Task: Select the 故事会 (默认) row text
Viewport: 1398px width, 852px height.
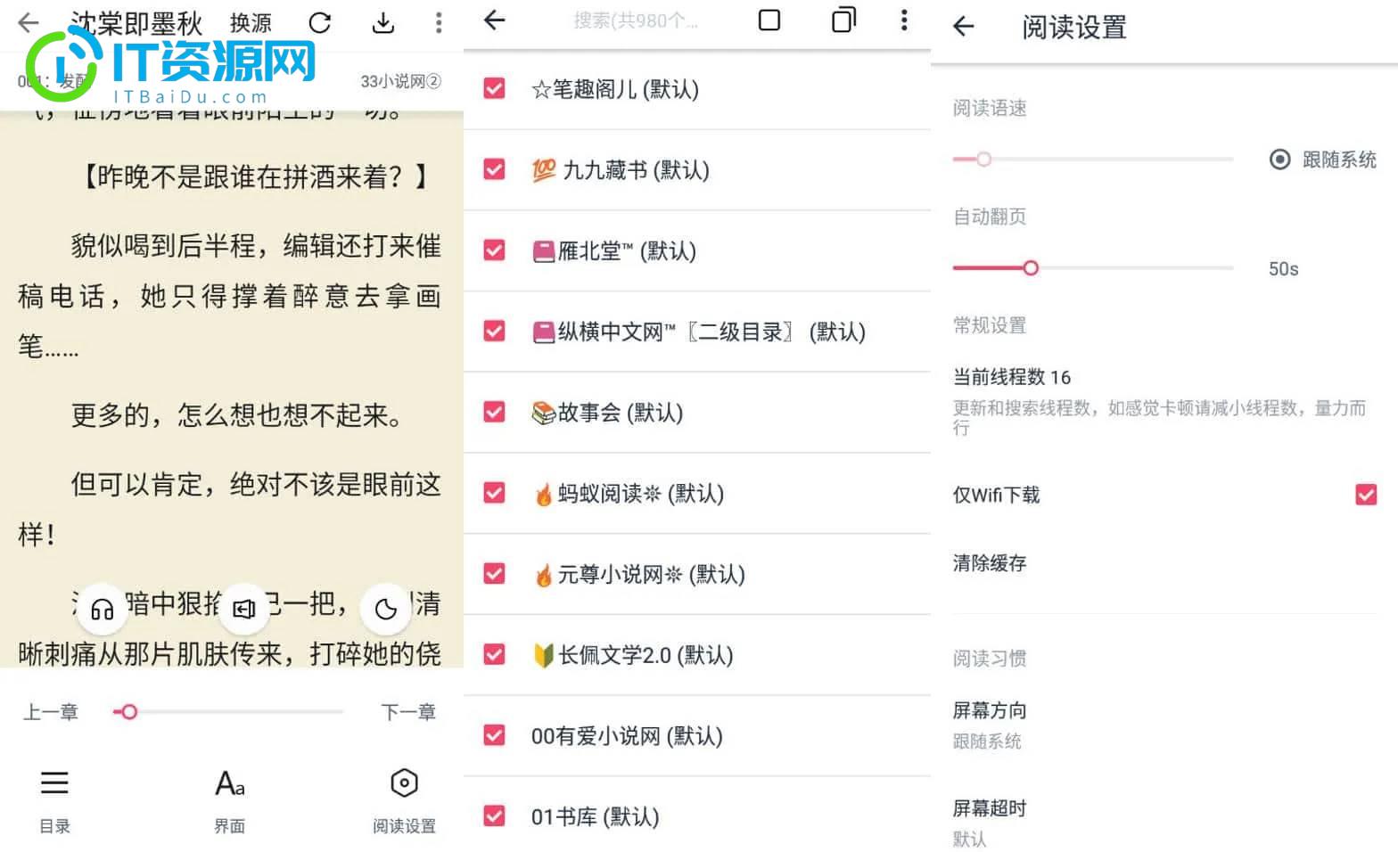Action: point(607,413)
